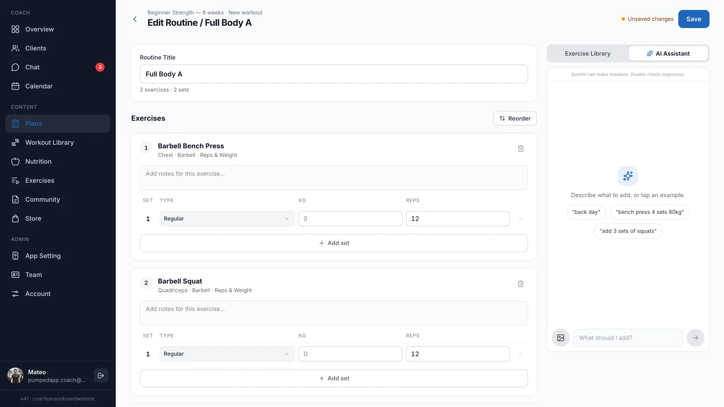The width and height of the screenshot is (724, 407).
Task: Switch to the Exercise Library tab
Action: (588, 53)
